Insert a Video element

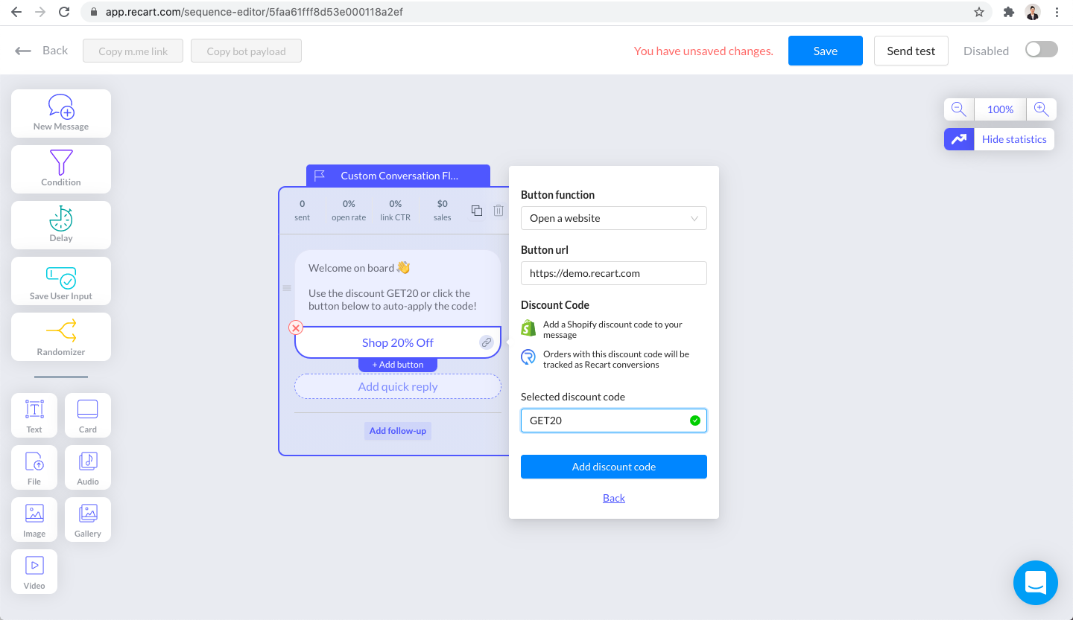click(34, 572)
